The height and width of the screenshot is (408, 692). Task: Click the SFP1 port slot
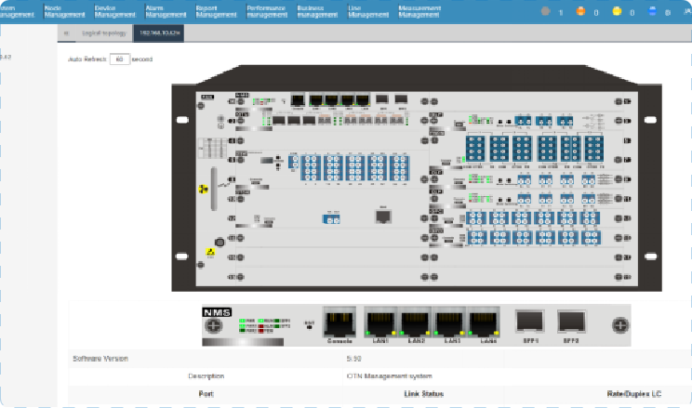[x=531, y=322]
